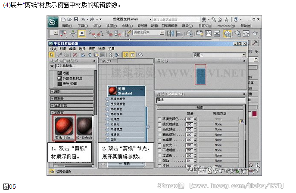
Task: Open the 帮助(H) menu in main window
Action: click(x=246, y=26)
